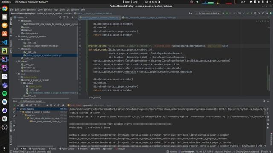The image size is (273, 153).
Task: Expand all test results icon
Action: click(35, 105)
